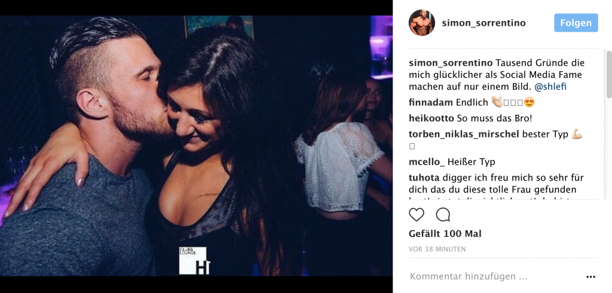Open comments with the speech bubble icon
612x293 pixels.
coord(443,215)
